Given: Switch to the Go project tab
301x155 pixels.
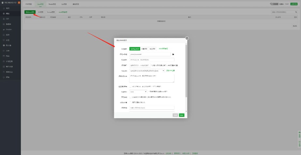Looking at the screenshot, I should pos(64,4).
